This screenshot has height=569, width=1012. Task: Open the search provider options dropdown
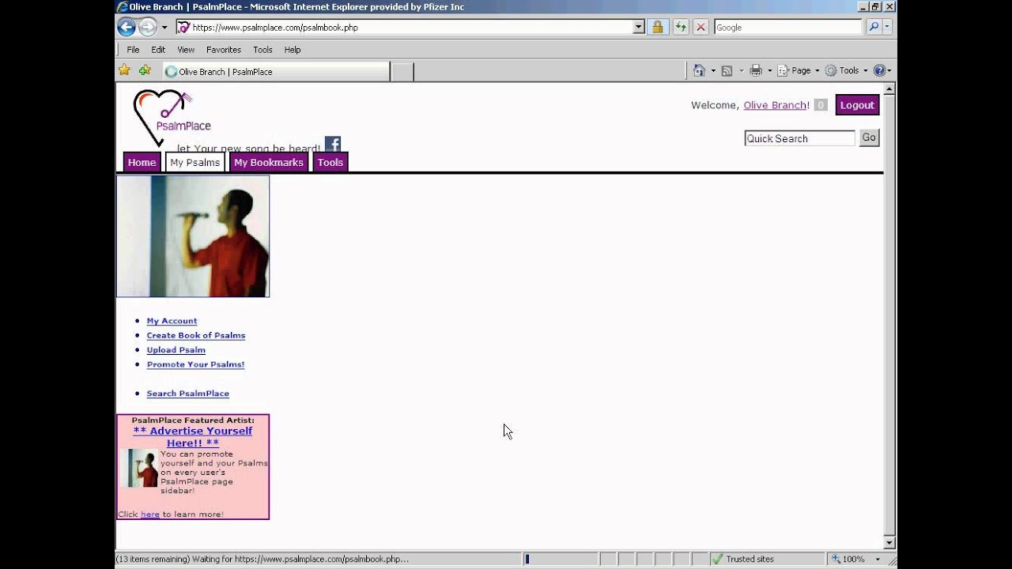tap(887, 27)
